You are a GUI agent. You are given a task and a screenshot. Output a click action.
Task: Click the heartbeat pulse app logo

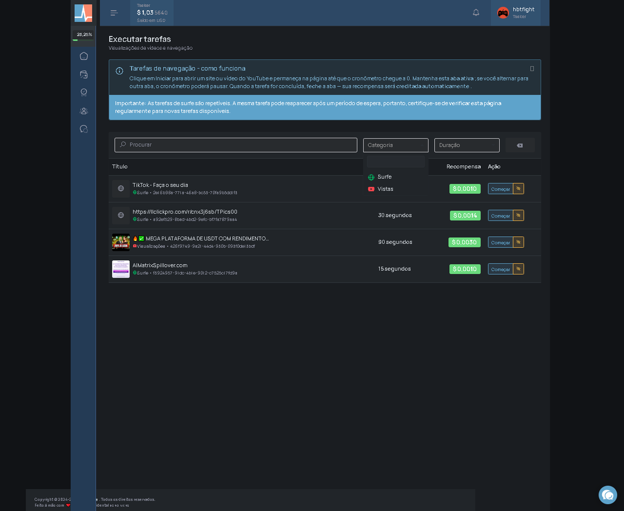point(83,13)
